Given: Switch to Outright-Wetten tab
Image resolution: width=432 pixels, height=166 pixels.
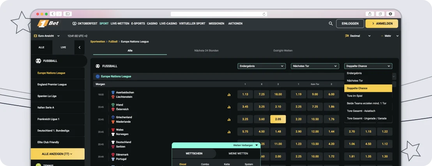Looking at the screenshot, I should [x=283, y=51].
